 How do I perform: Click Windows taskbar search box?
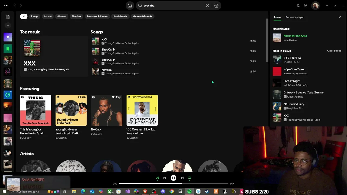pos(34,191)
